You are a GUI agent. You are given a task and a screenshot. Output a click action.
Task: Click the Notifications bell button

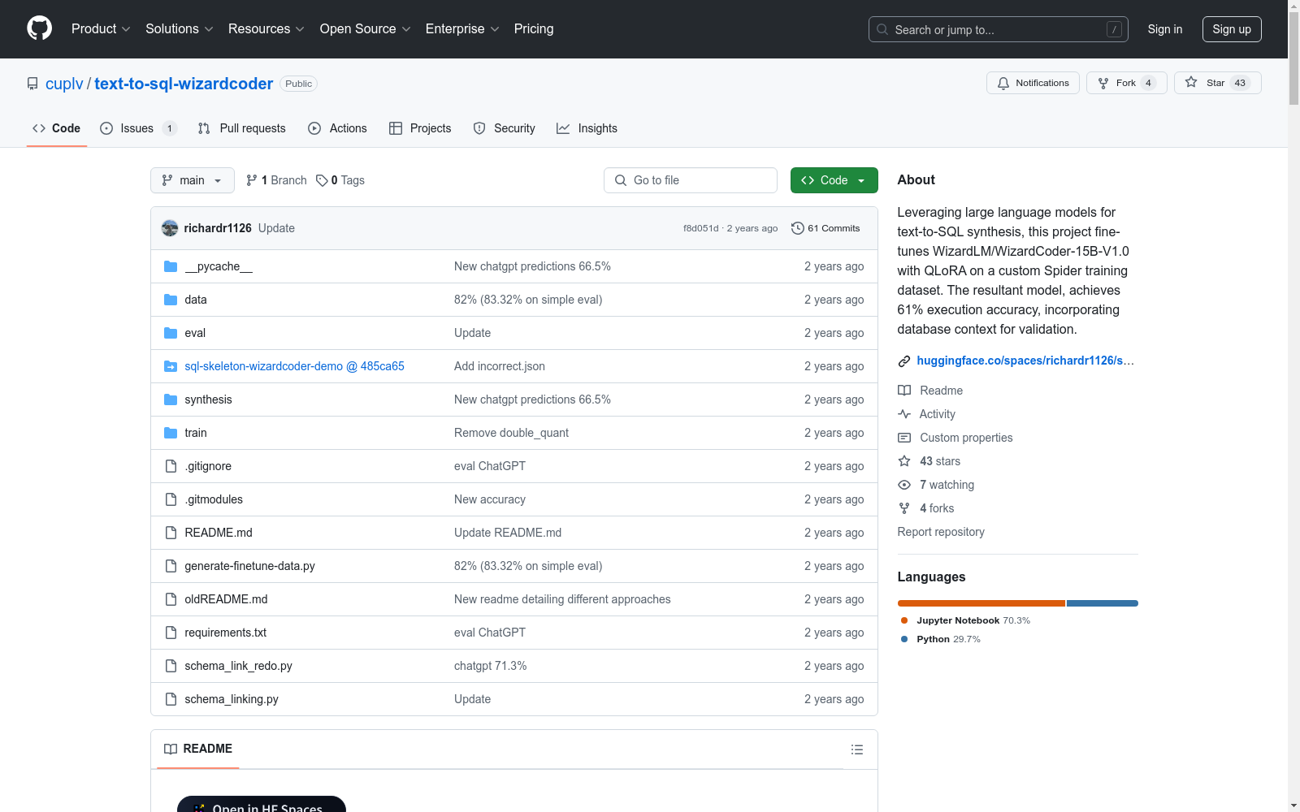1033,83
